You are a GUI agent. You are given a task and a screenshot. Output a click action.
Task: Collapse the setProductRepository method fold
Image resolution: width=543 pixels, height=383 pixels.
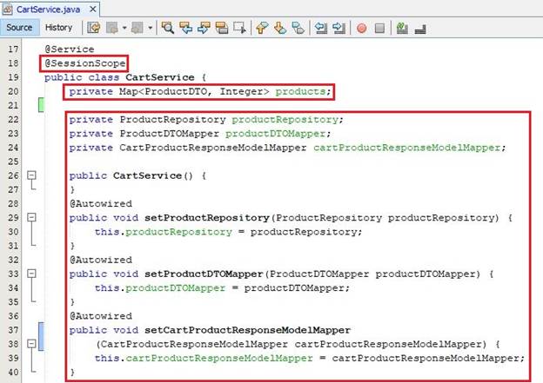(x=31, y=217)
